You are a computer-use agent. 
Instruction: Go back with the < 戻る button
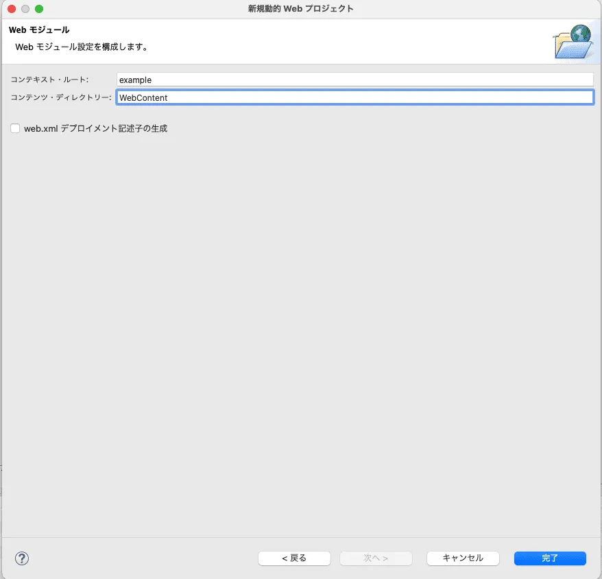(x=294, y=558)
